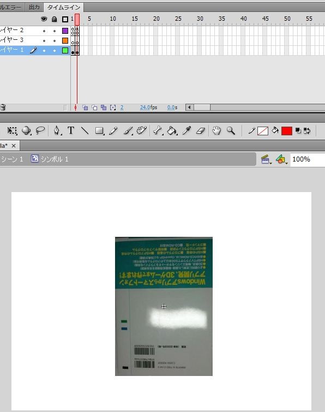Toggle onion skin outlines

pyautogui.click(x=94, y=108)
